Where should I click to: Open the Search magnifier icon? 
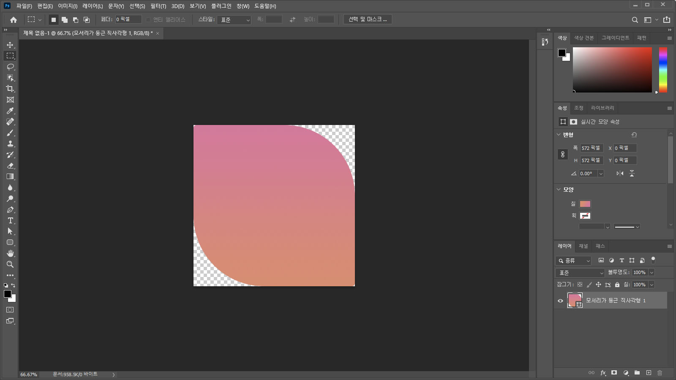click(635, 20)
